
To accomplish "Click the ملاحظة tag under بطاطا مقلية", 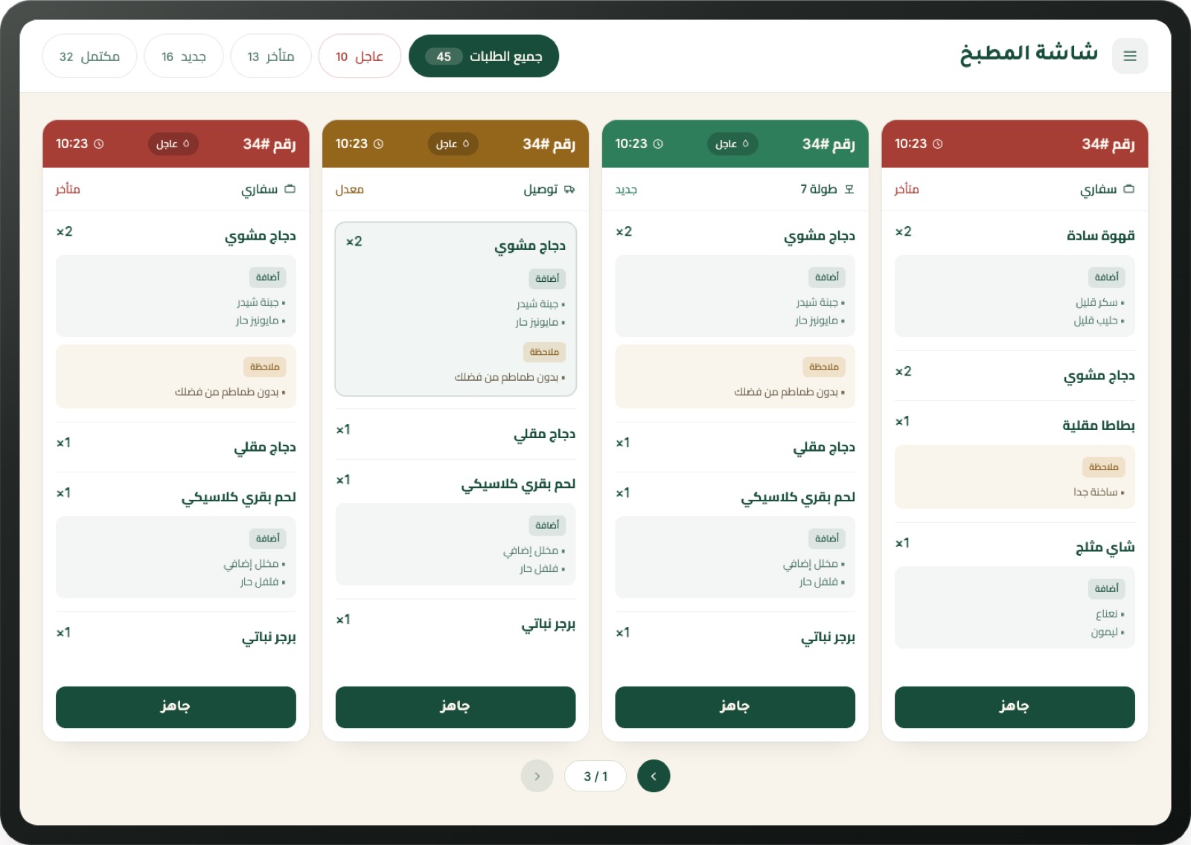I will click(x=1103, y=467).
